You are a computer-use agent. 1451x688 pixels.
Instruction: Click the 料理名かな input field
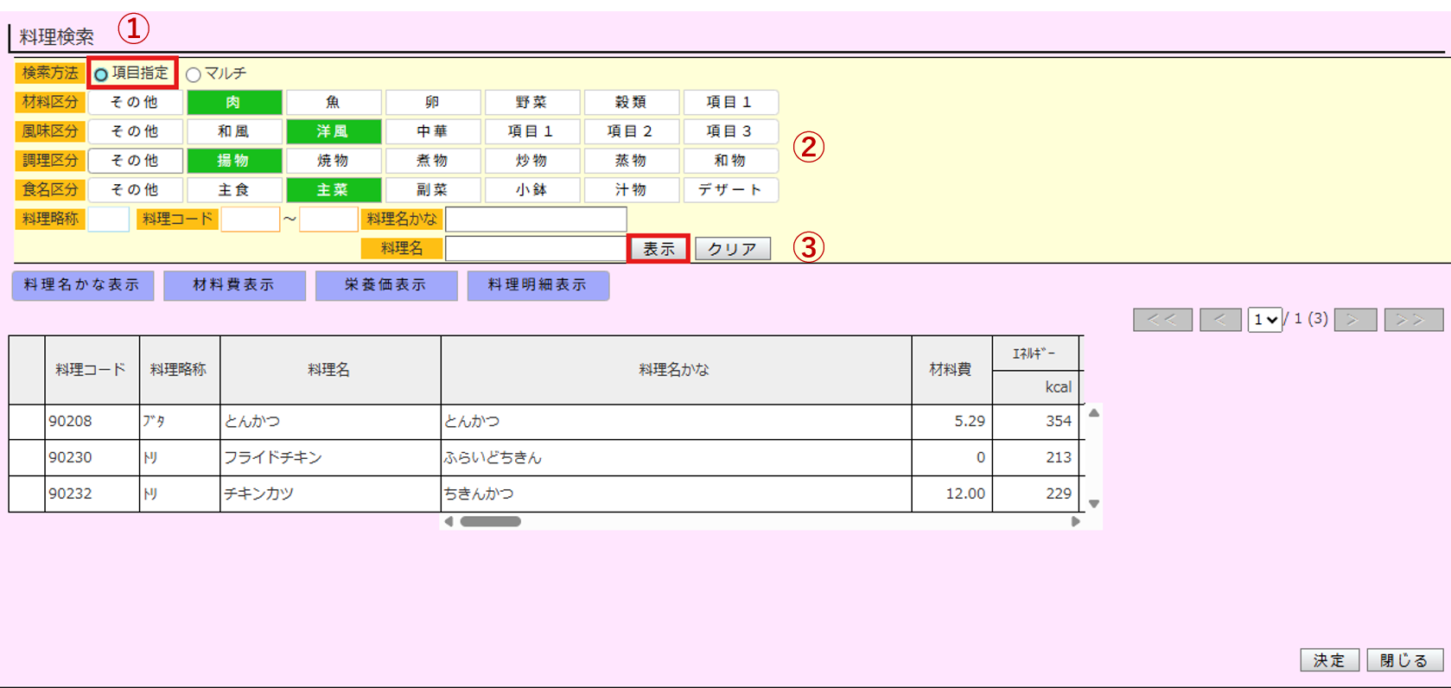coord(536,220)
